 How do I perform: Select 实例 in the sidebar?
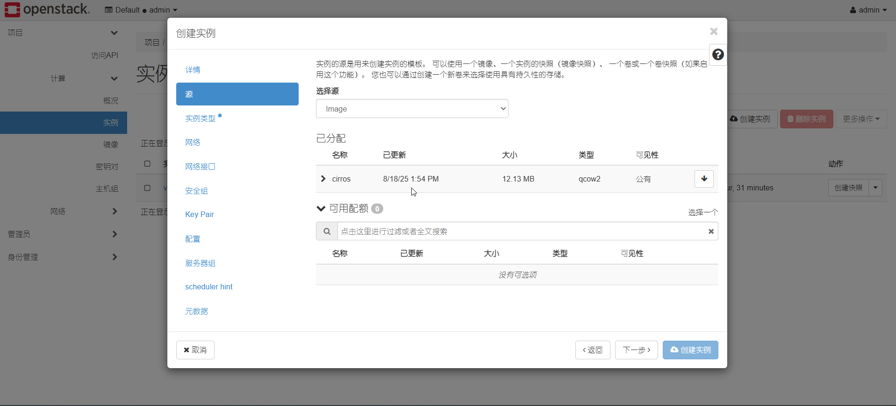tap(64, 123)
